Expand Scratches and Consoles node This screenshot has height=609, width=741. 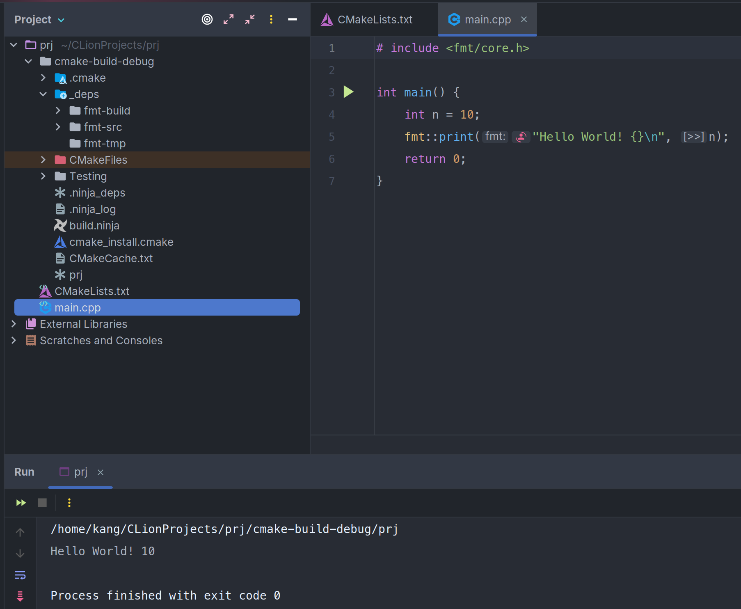pyautogui.click(x=14, y=340)
